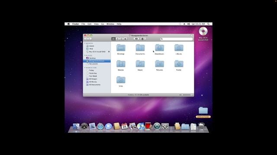Open the Trash in the Dock

[x=201, y=126]
